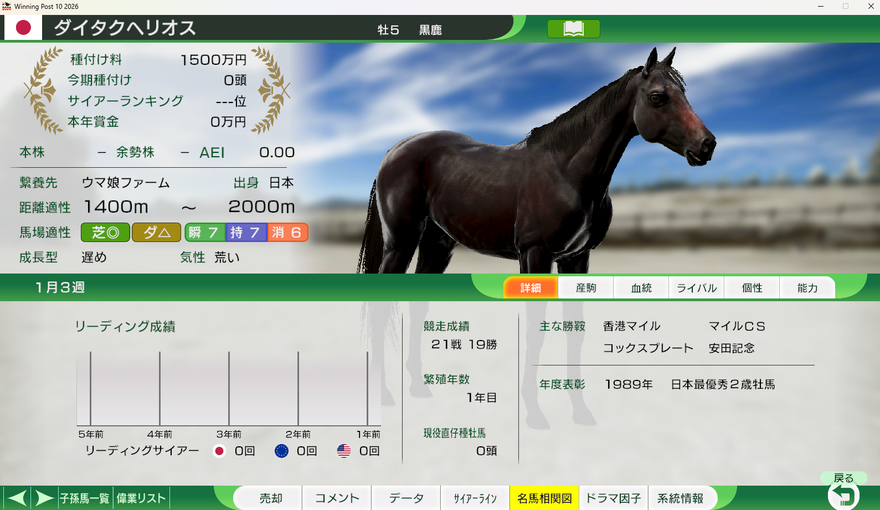Click the USA flag leading sire icon
This screenshot has height=510, width=880.
tap(344, 451)
